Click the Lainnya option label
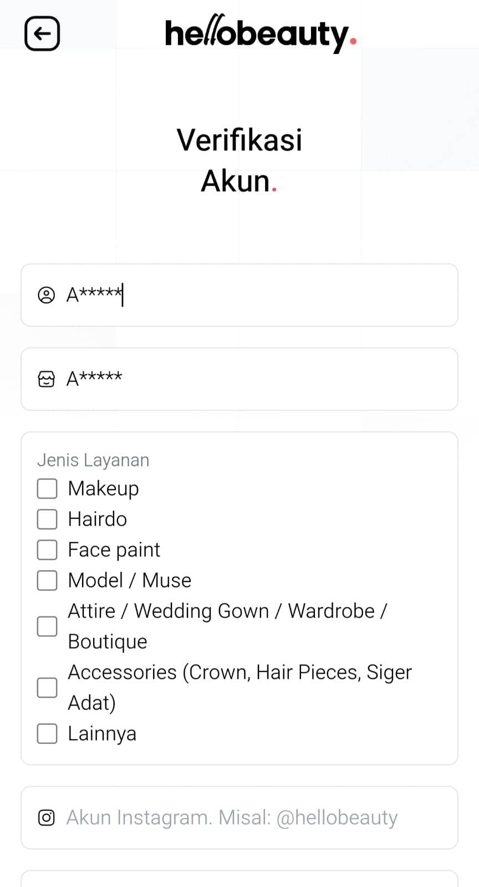The width and height of the screenshot is (479, 887). 101,733
